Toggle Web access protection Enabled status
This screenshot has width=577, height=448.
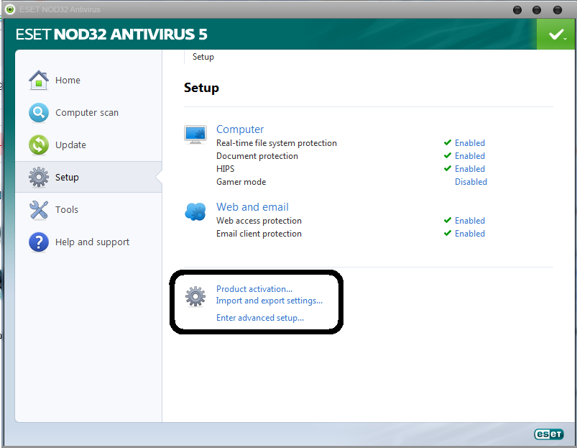469,221
